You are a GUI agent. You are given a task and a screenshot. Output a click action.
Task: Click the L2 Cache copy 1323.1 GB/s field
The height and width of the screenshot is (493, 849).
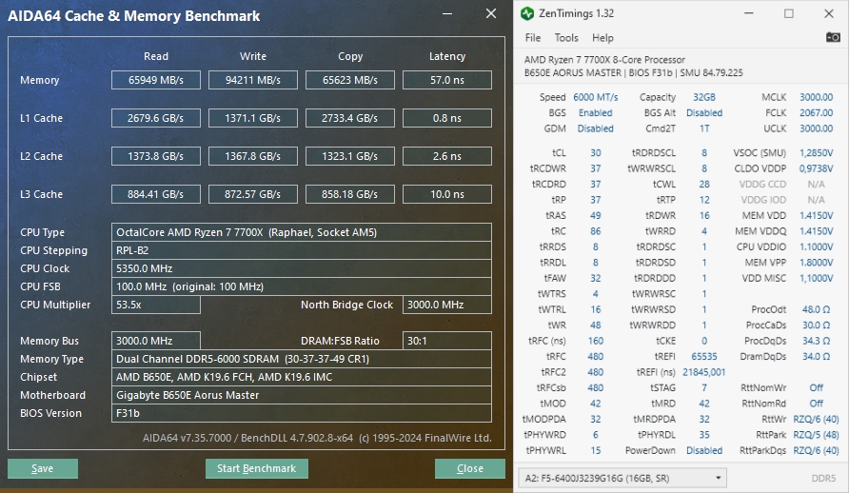click(350, 156)
